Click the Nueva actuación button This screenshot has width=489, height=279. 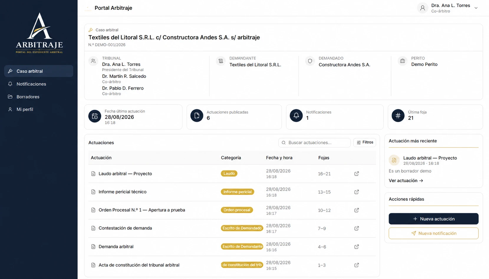pos(434,219)
